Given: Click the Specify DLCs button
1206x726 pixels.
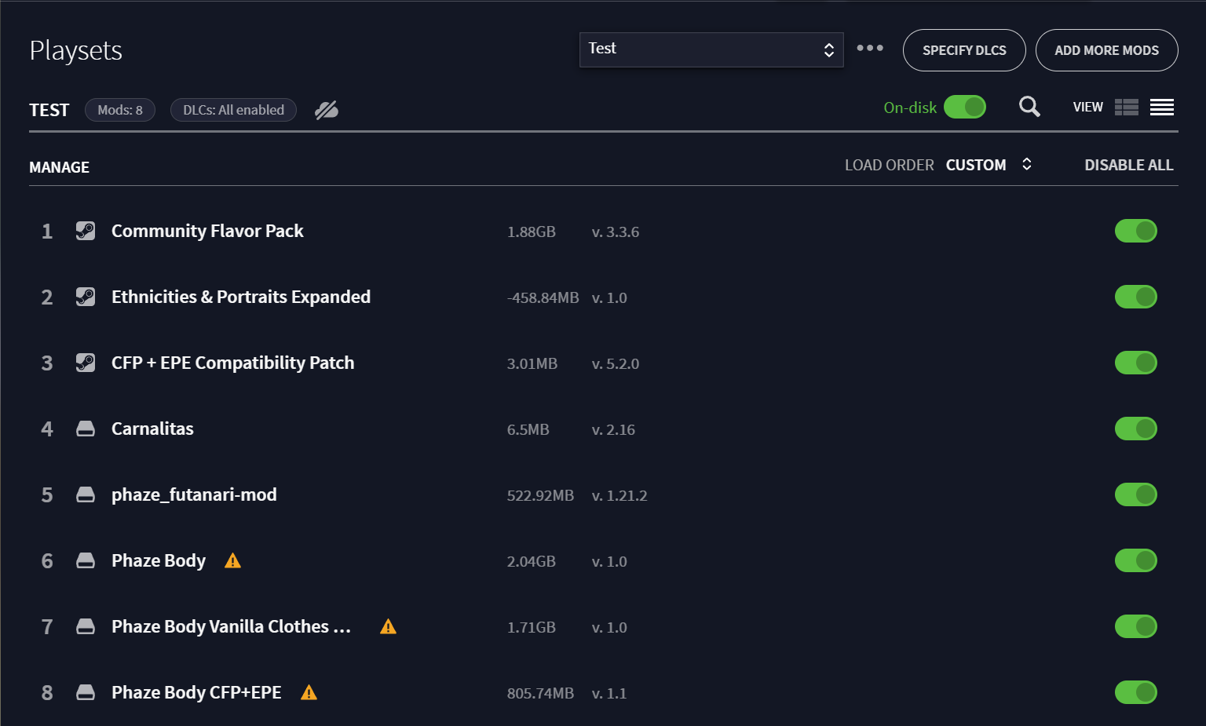Looking at the screenshot, I should pyautogui.click(x=964, y=50).
